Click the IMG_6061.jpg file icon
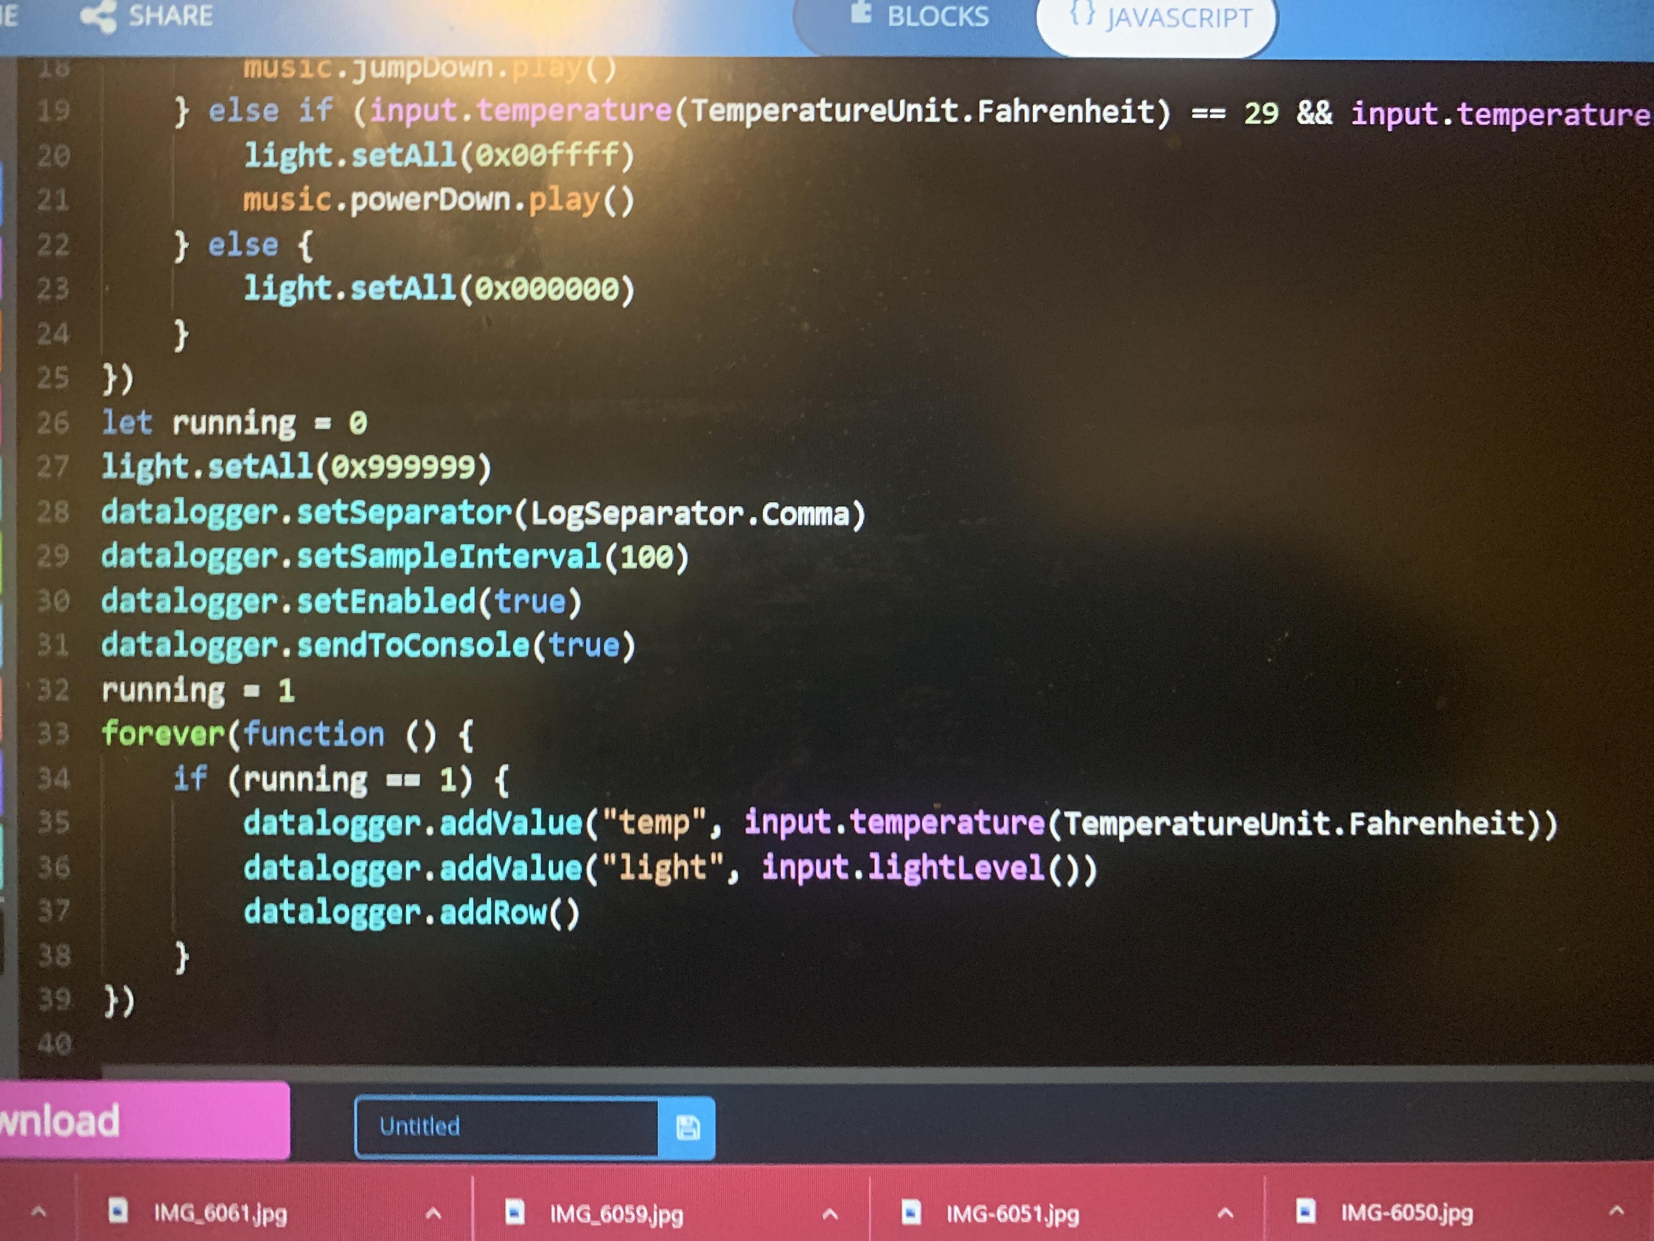Viewport: 1654px width, 1241px height. point(118,1210)
